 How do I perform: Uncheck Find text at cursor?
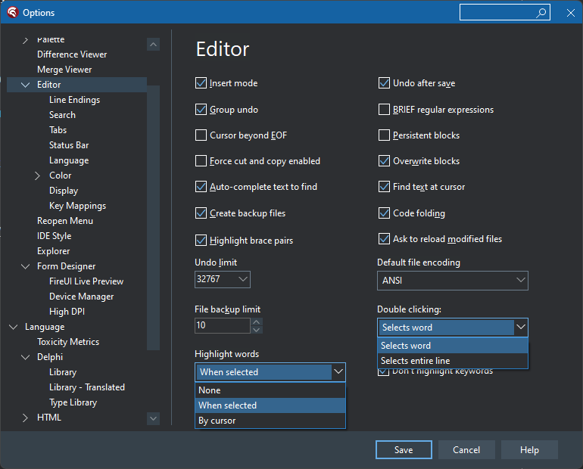click(x=384, y=186)
